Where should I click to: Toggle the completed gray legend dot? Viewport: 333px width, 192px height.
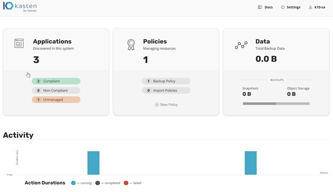point(98,183)
